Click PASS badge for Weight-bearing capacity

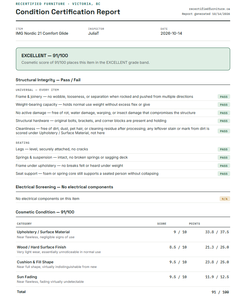[x=224, y=105]
